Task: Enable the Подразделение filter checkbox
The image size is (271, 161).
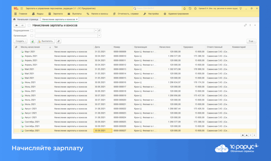Action: (x=32, y=31)
